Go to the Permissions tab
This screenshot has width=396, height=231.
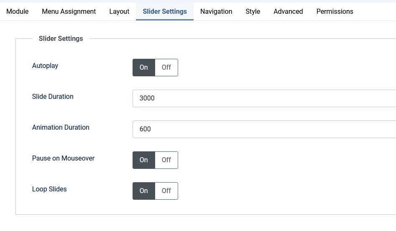335,11
